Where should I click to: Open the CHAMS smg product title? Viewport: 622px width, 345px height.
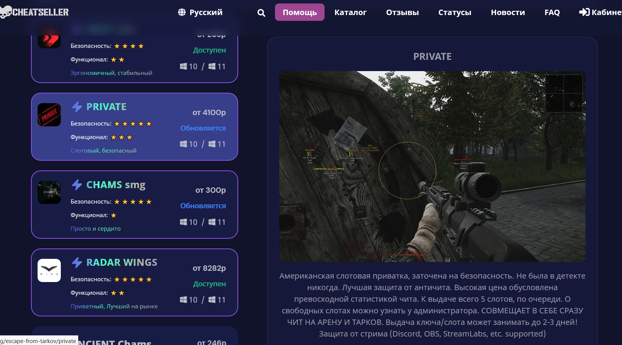[116, 185]
